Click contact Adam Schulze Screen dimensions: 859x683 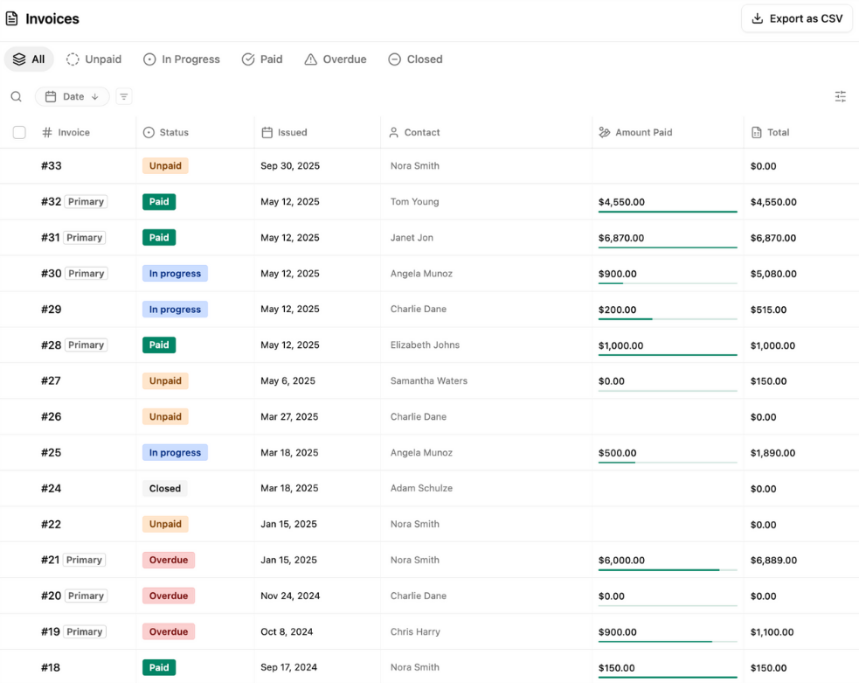pyautogui.click(x=421, y=488)
